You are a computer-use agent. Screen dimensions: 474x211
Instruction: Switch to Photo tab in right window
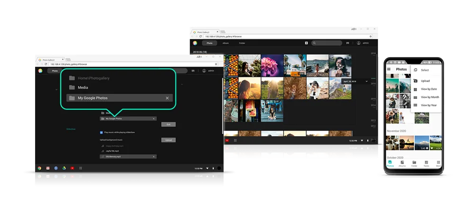[x=210, y=43]
